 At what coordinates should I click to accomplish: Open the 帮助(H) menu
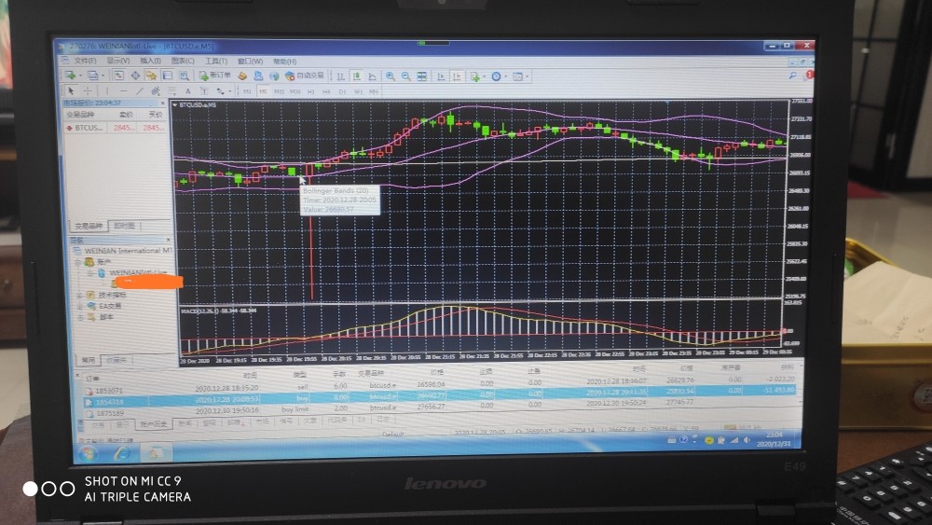(284, 61)
